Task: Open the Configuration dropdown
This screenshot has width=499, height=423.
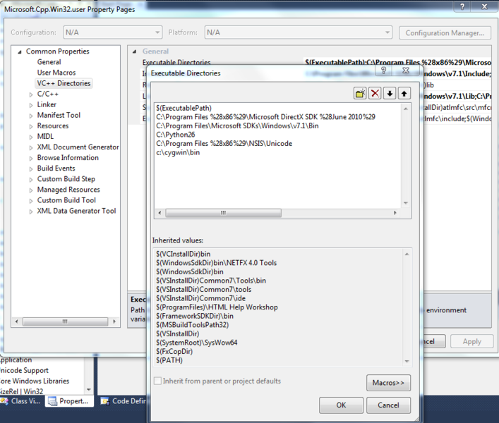Action: click(x=113, y=32)
